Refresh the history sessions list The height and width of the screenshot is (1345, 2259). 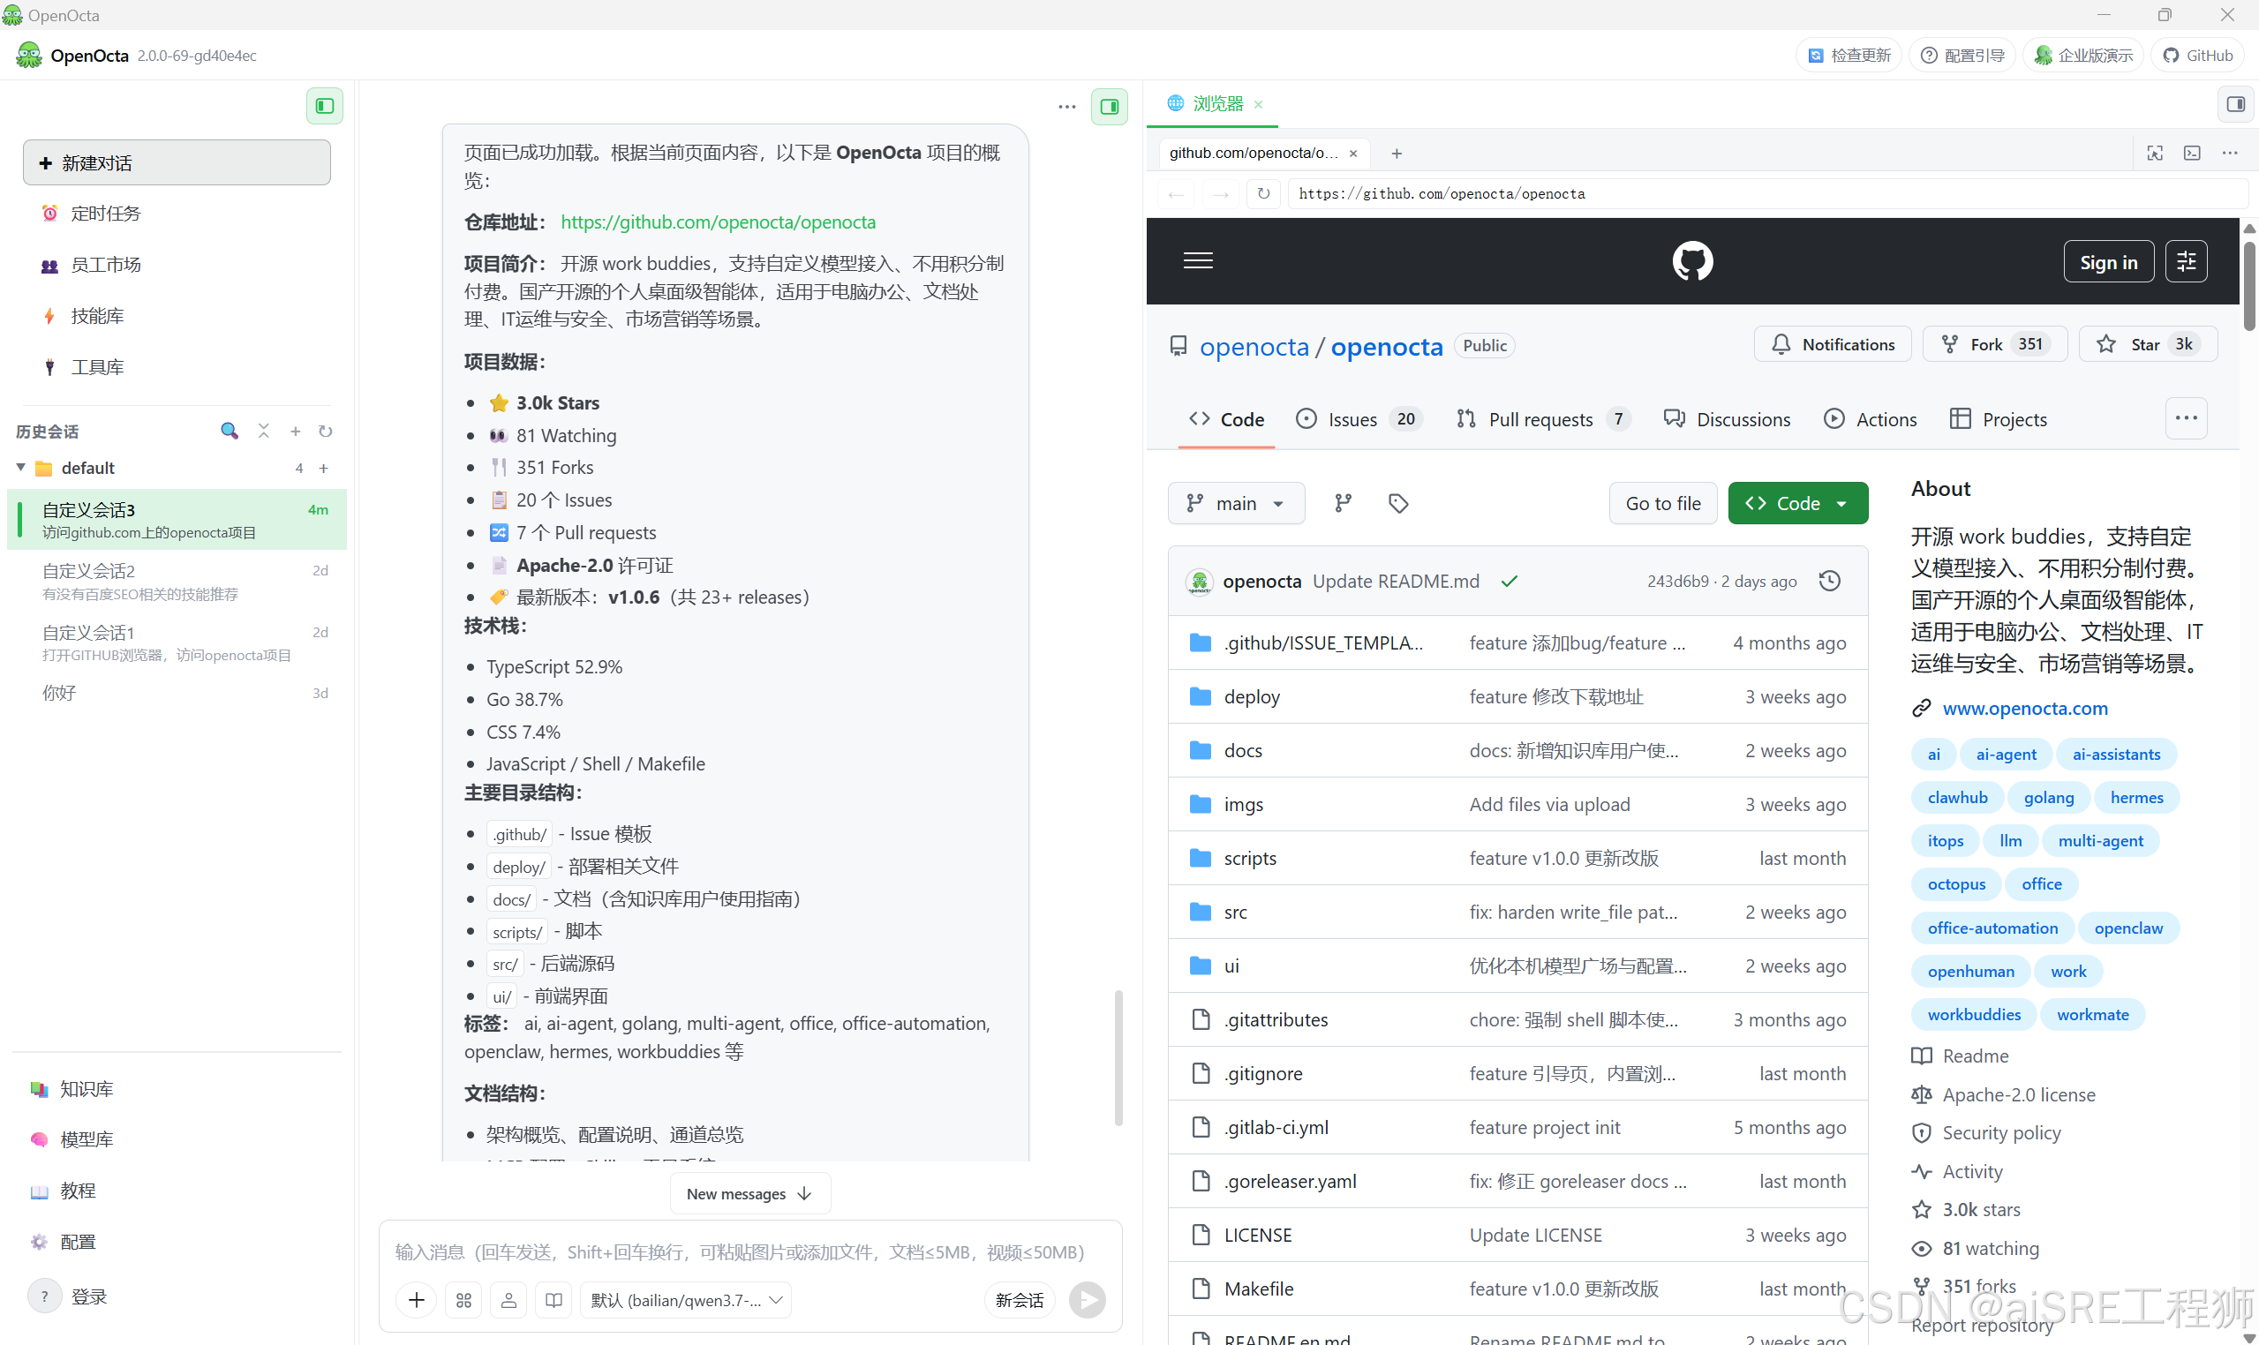click(326, 432)
